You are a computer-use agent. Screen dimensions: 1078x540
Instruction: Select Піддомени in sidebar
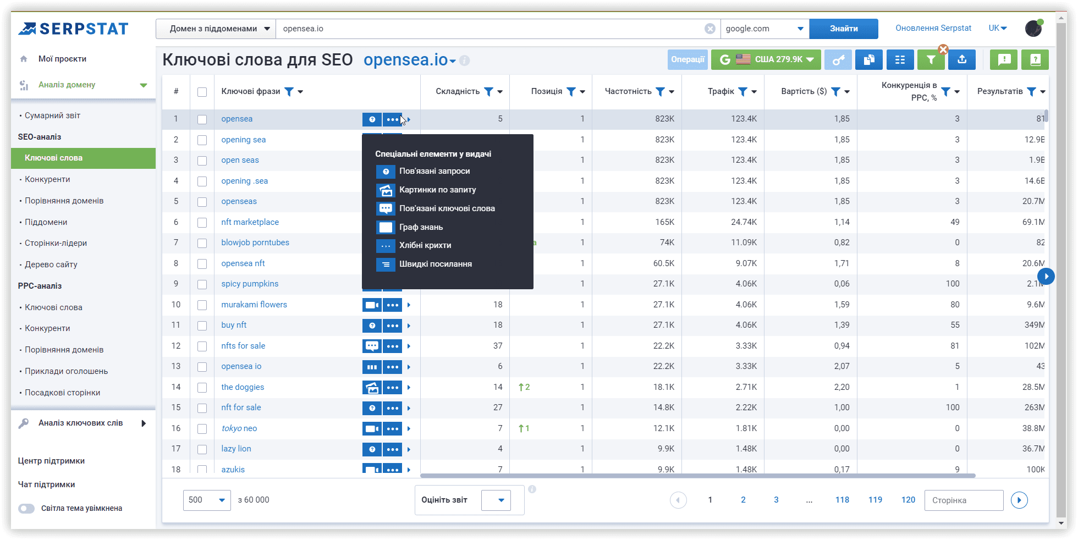[x=46, y=222]
